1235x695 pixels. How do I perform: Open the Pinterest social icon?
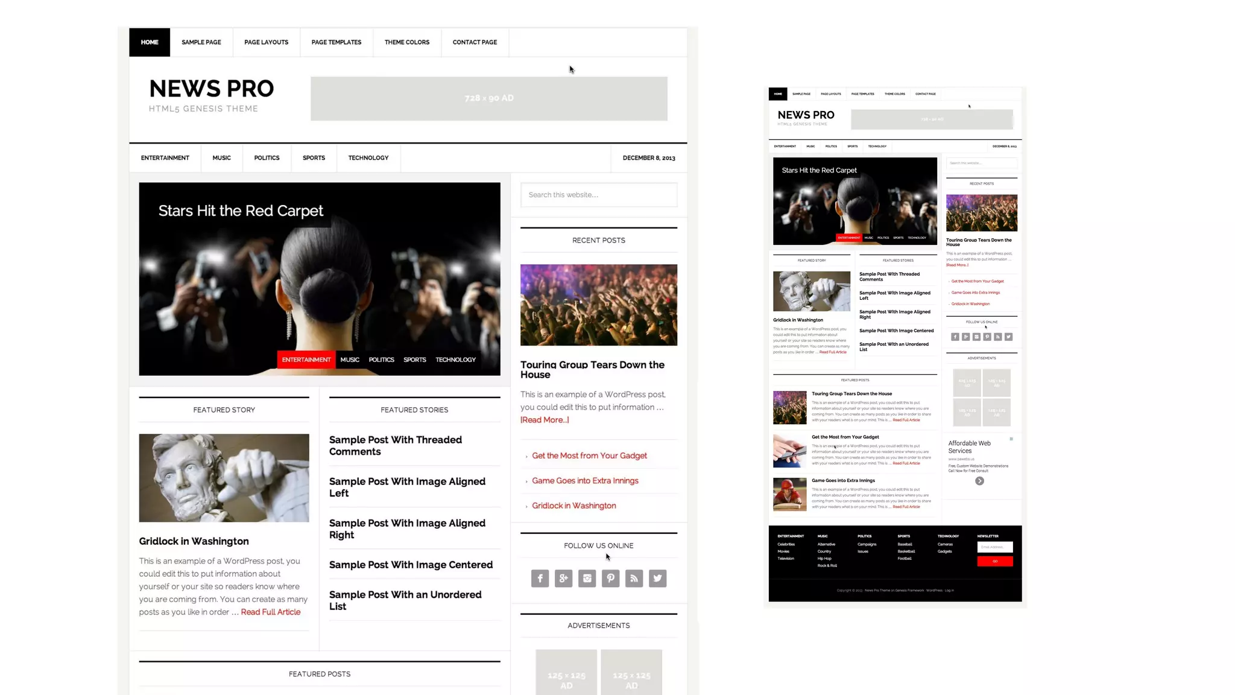point(610,579)
